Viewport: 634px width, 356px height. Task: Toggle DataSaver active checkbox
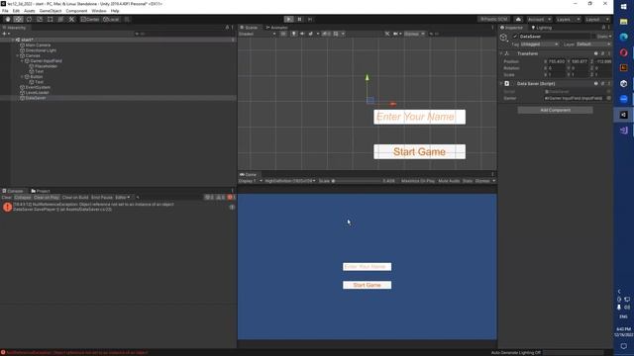pos(515,37)
